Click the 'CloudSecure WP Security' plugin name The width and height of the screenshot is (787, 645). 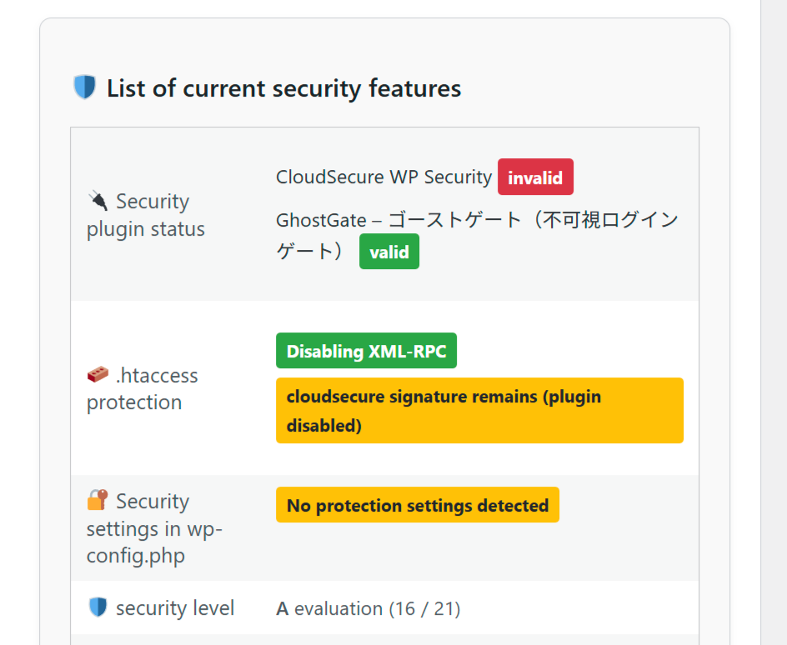pos(383,177)
